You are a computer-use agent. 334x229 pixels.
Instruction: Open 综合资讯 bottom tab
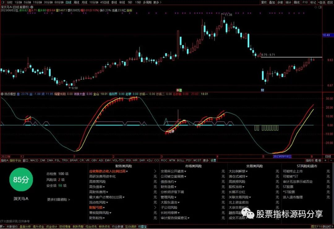click(x=91, y=227)
